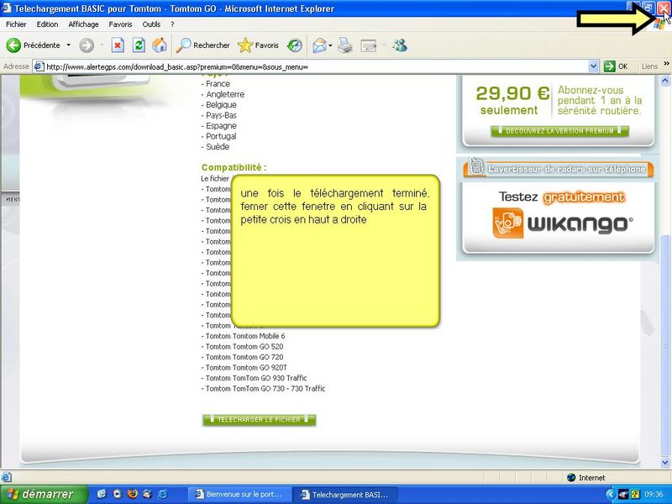Click the Compatibilité heading
672x504 pixels.
coord(234,167)
